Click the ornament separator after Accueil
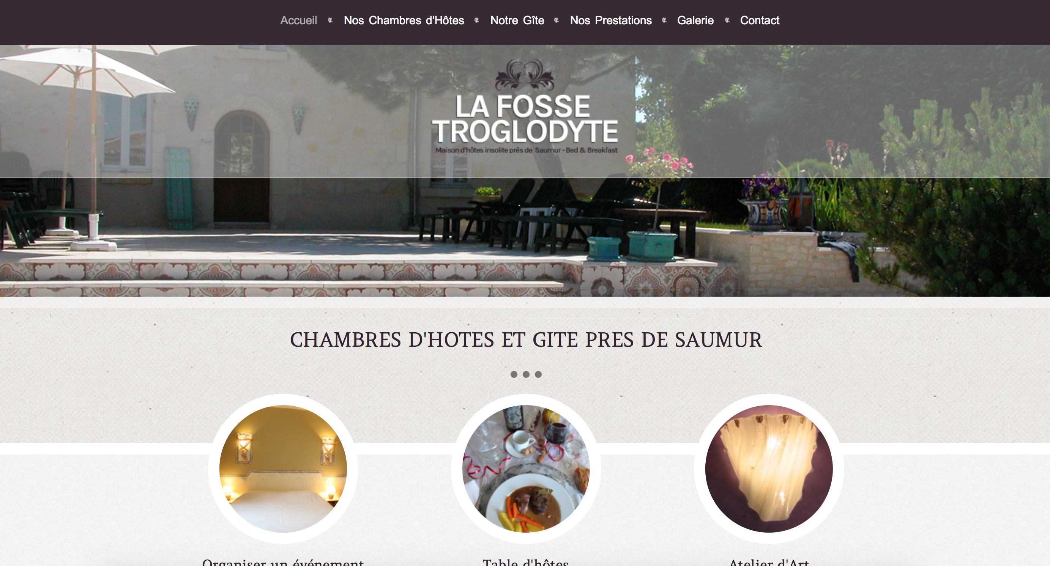The image size is (1050, 566). point(330,20)
